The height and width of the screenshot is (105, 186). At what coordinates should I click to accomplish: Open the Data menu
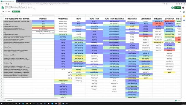23,9
